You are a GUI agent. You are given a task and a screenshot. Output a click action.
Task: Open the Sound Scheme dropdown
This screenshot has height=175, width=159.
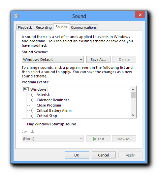53,60
